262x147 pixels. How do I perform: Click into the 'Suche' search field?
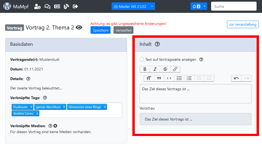[x=233, y=6]
